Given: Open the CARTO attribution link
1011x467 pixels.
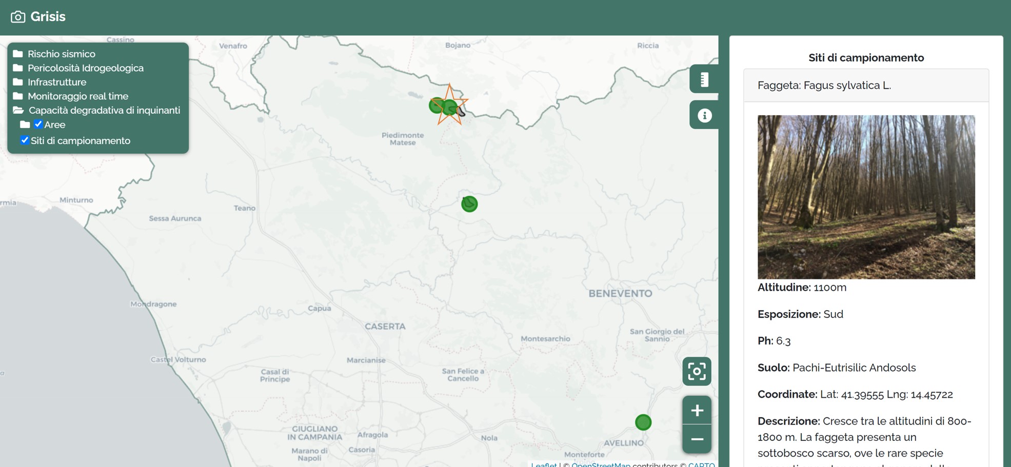Looking at the screenshot, I should point(701,464).
